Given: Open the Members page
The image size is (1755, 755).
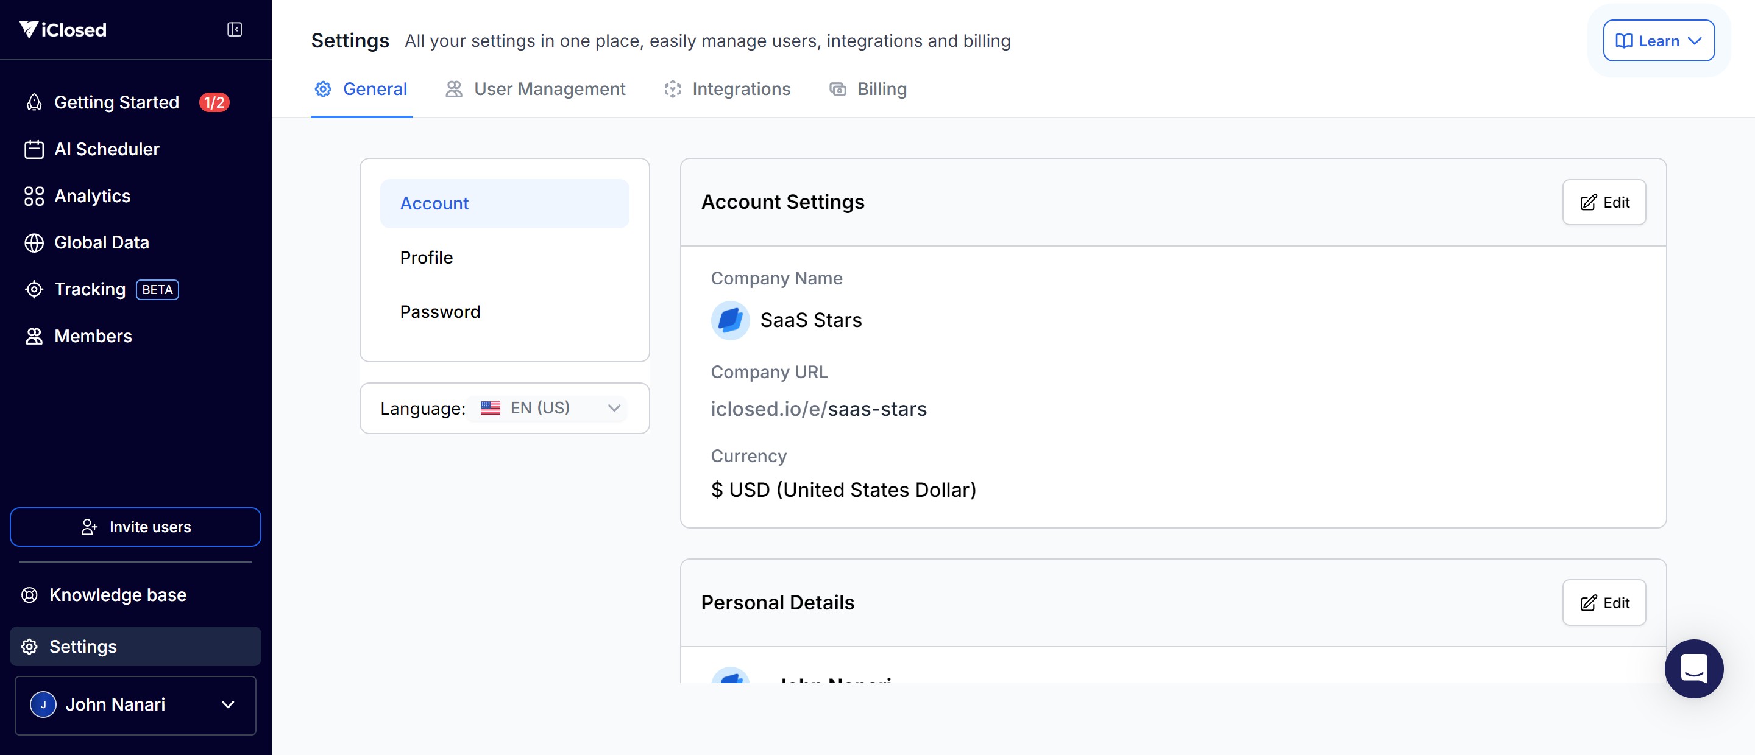Looking at the screenshot, I should coord(93,335).
